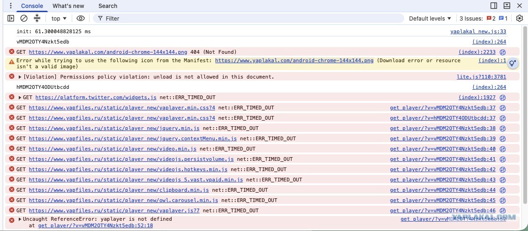Open the videojs_5.vast.vpaid.min.js URL
Image resolution: width=528 pixels, height=231 pixels.
(x=136, y=180)
